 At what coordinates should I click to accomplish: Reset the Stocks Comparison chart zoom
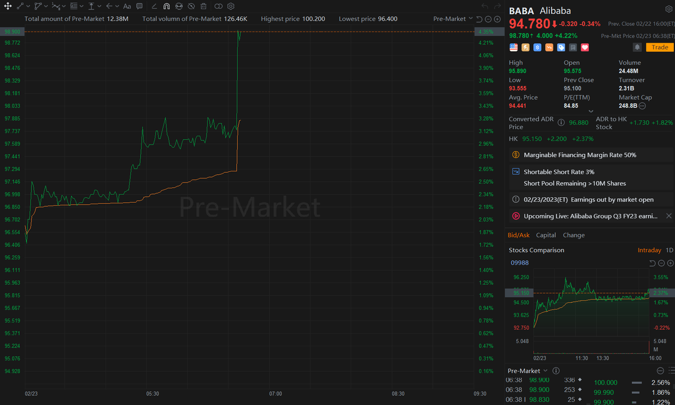652,263
